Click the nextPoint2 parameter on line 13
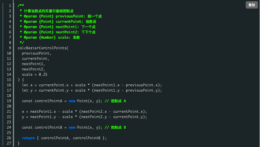260x147 pixels. pos(33,69)
